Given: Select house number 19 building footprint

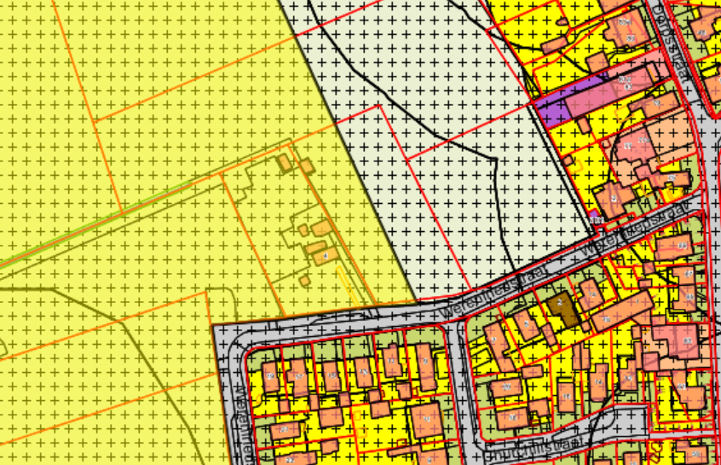Looking at the screenshot, I should click(x=271, y=376).
